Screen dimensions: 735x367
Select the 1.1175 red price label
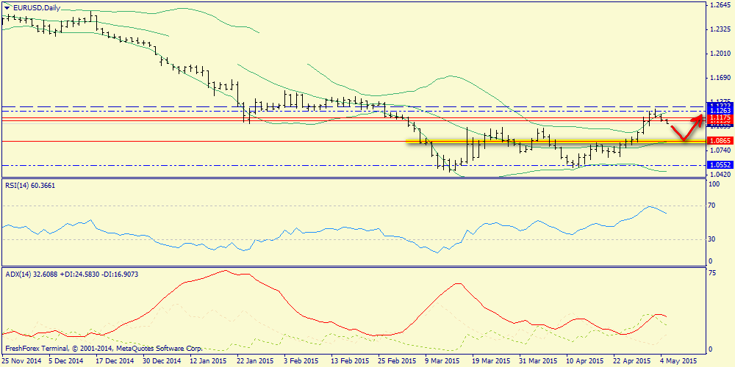pos(719,117)
